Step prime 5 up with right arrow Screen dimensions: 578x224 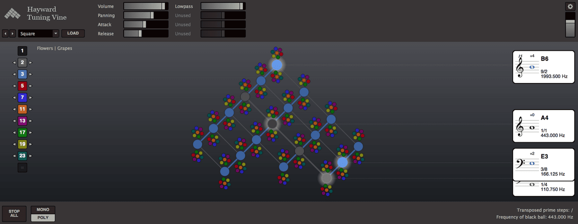(x=31, y=86)
